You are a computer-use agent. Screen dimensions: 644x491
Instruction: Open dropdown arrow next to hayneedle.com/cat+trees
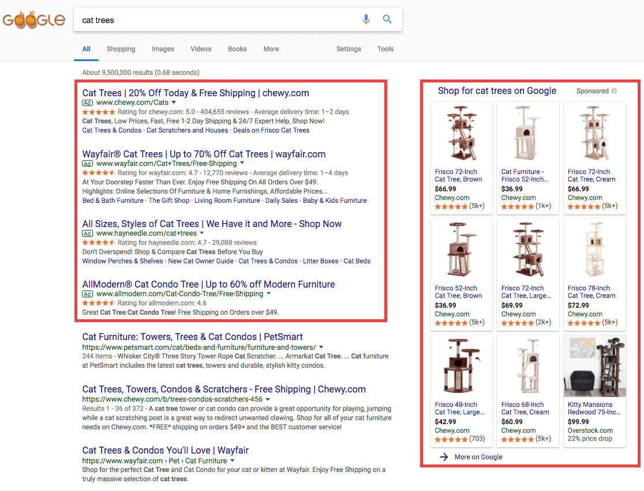(201, 233)
